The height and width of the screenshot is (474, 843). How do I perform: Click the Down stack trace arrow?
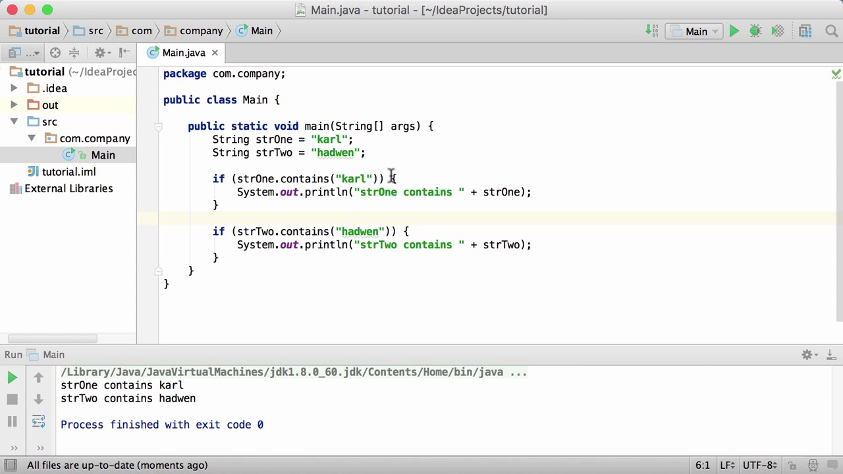click(x=38, y=400)
